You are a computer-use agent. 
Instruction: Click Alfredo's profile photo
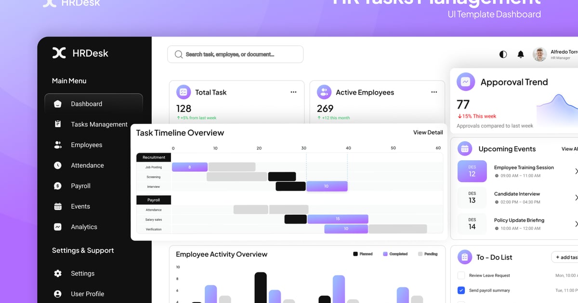click(x=539, y=54)
